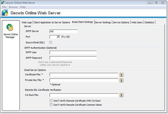Click the help icon beside Certificate File
The height and width of the screenshot is (114, 168).
click(121, 75)
